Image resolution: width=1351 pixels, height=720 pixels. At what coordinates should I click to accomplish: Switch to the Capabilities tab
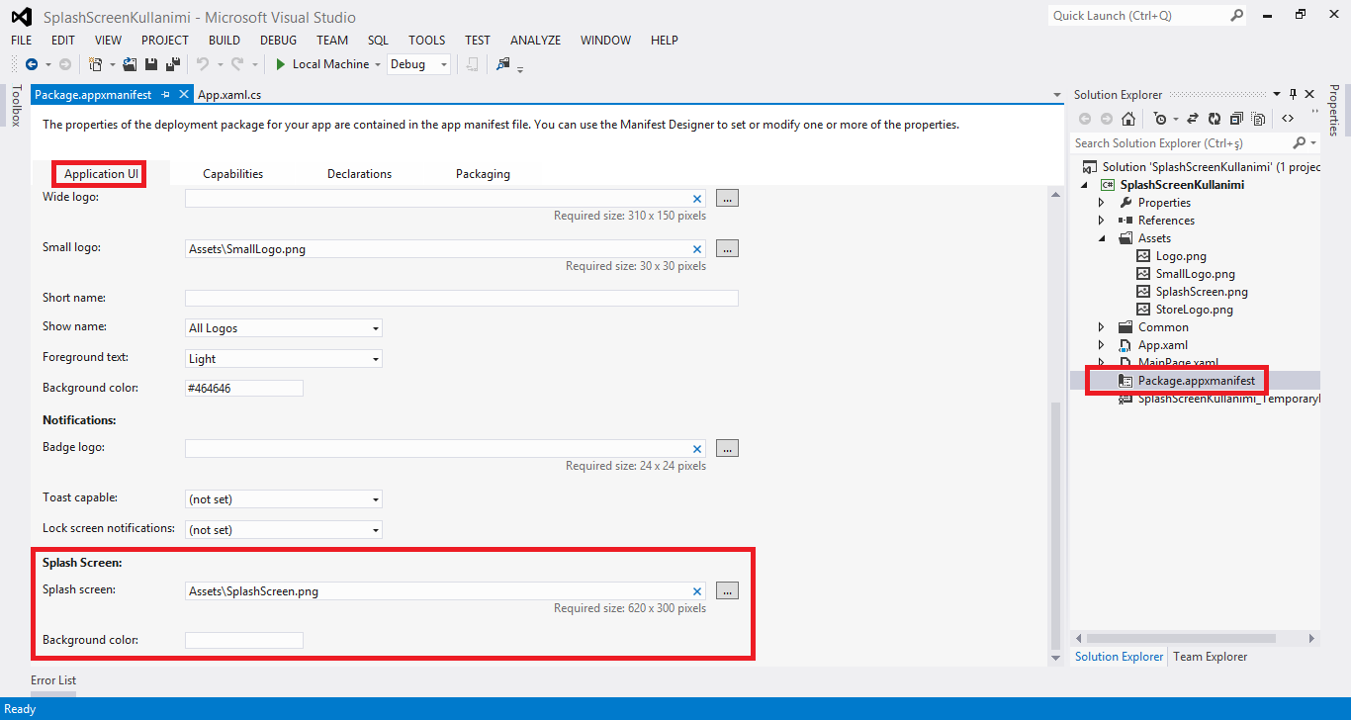pyautogui.click(x=233, y=174)
